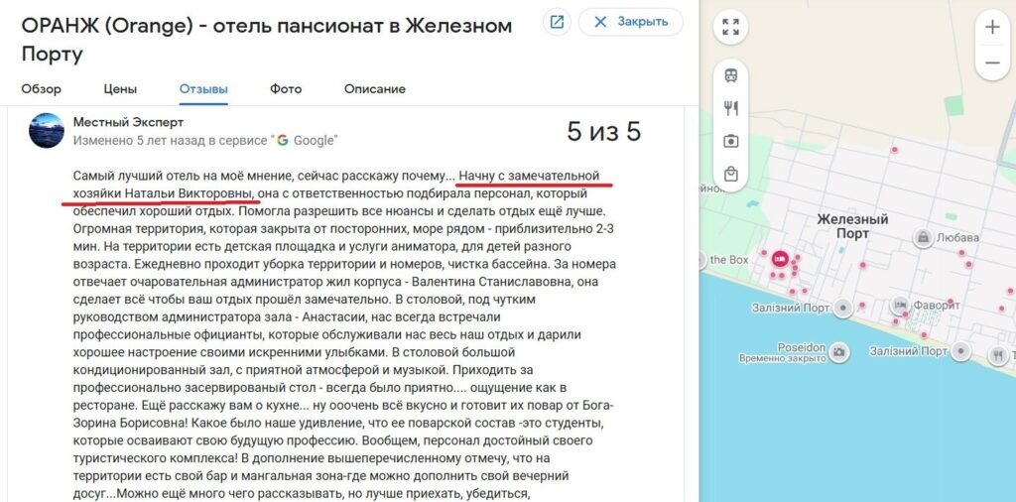Screen dimensions: 1016x502
Task: Switch to the Обзор tab
Action: click(42, 89)
